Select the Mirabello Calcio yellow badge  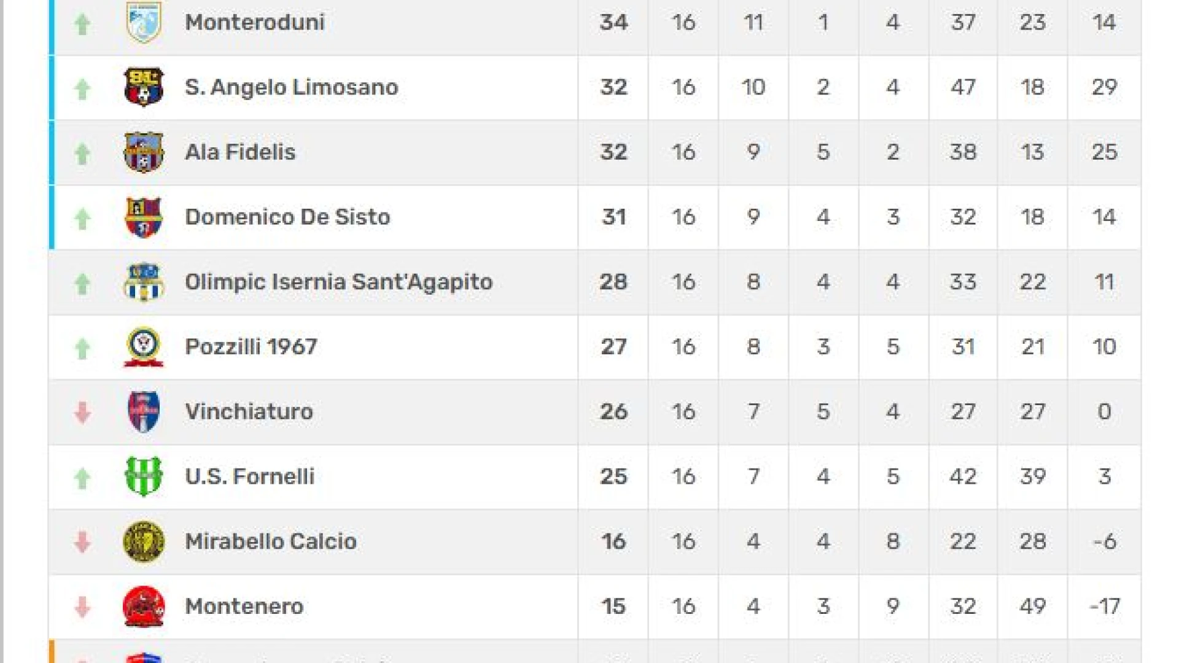point(144,541)
